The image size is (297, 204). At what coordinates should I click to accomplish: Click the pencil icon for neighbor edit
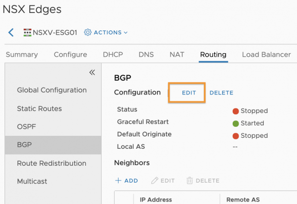[154, 181]
